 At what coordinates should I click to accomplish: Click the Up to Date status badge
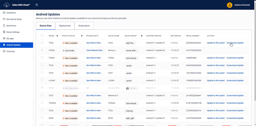tap(68, 50)
